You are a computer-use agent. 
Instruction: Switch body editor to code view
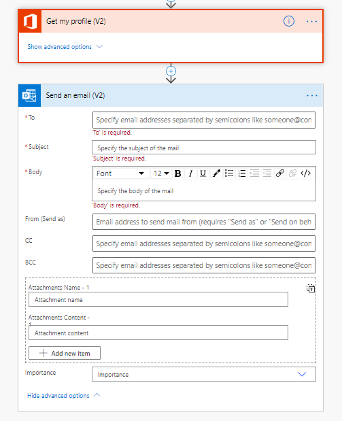(306, 173)
